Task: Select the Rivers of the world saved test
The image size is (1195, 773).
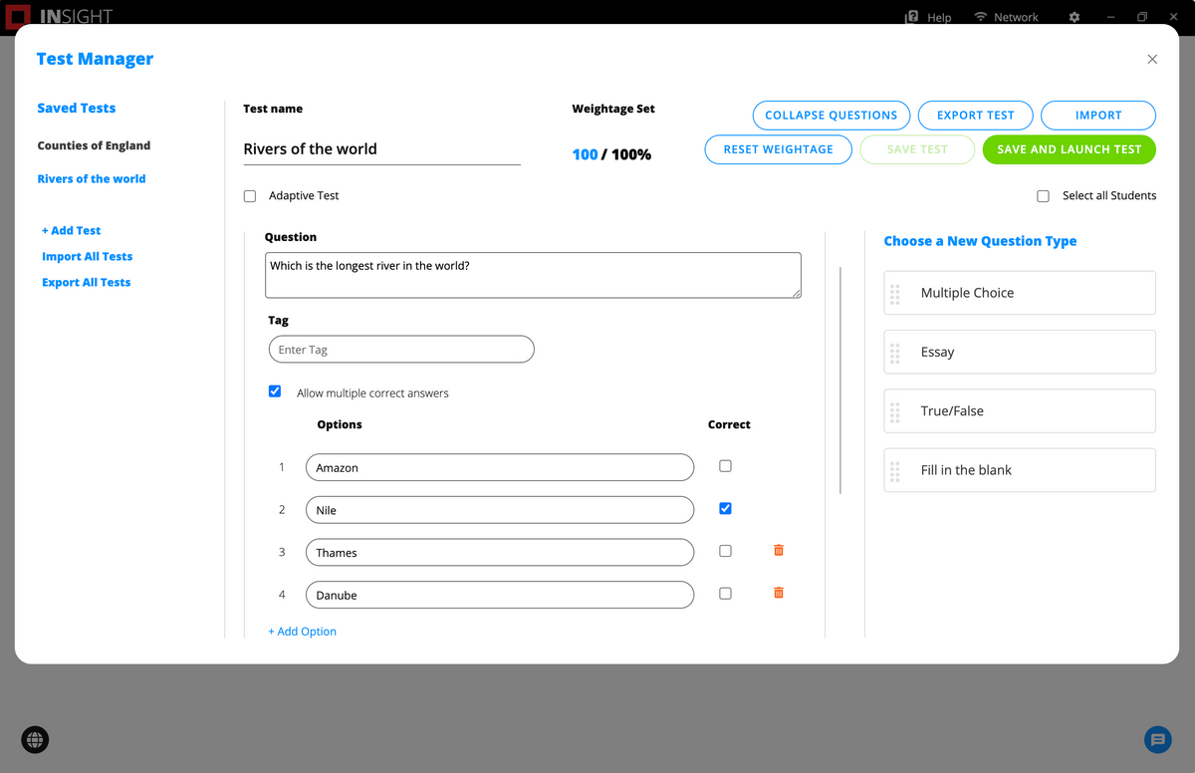Action: [92, 179]
